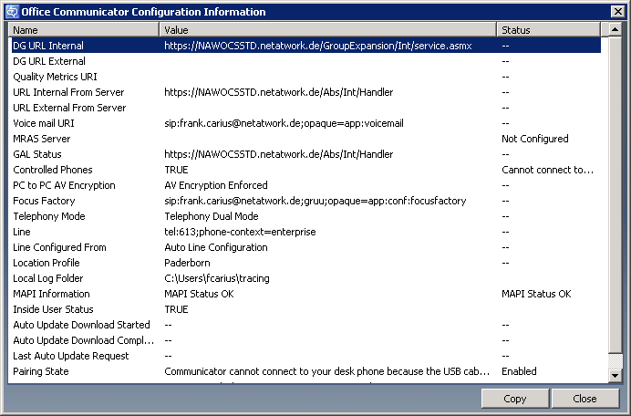Viewport: 631px width, 416px height.
Task: Click the C:\Users\fcarius\tracing path value
Action: (217, 278)
